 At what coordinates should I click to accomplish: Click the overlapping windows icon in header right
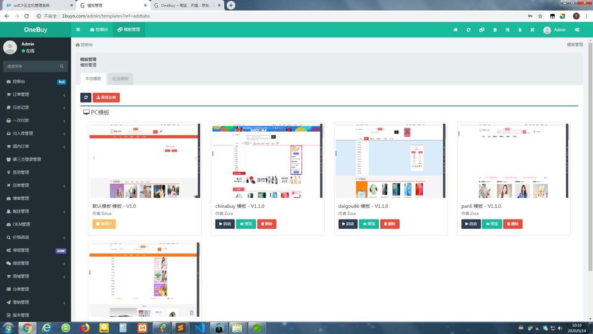482,30
